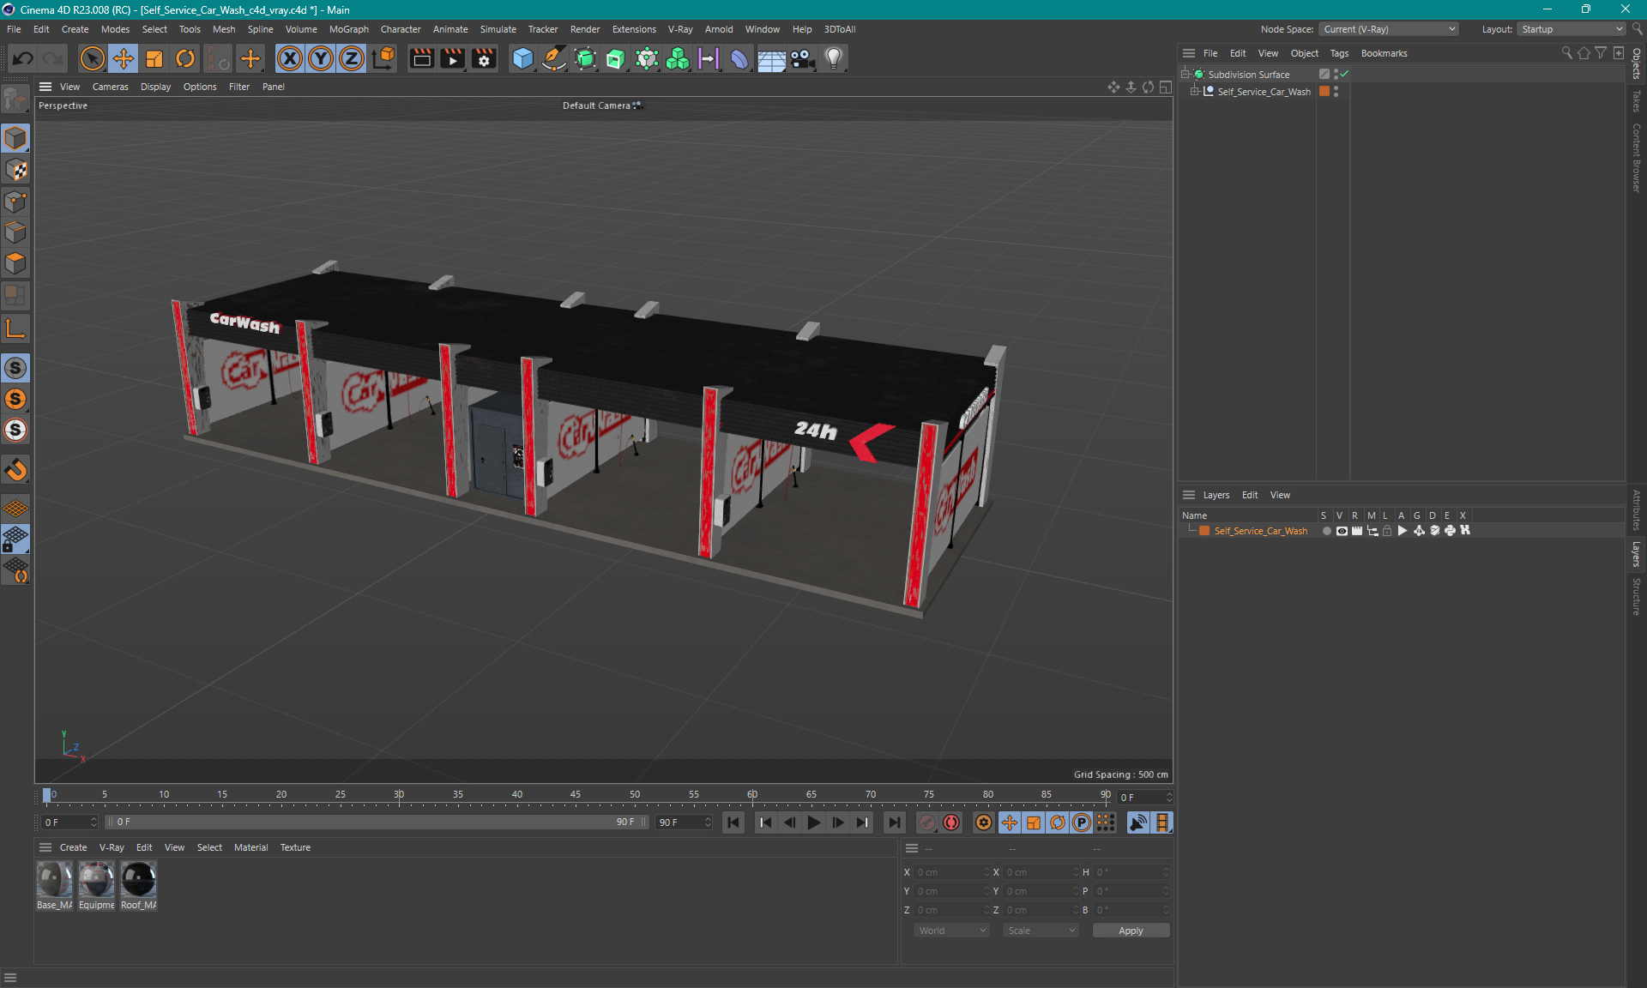The width and height of the screenshot is (1647, 988).
Task: Open the File menu
Action: (14, 29)
